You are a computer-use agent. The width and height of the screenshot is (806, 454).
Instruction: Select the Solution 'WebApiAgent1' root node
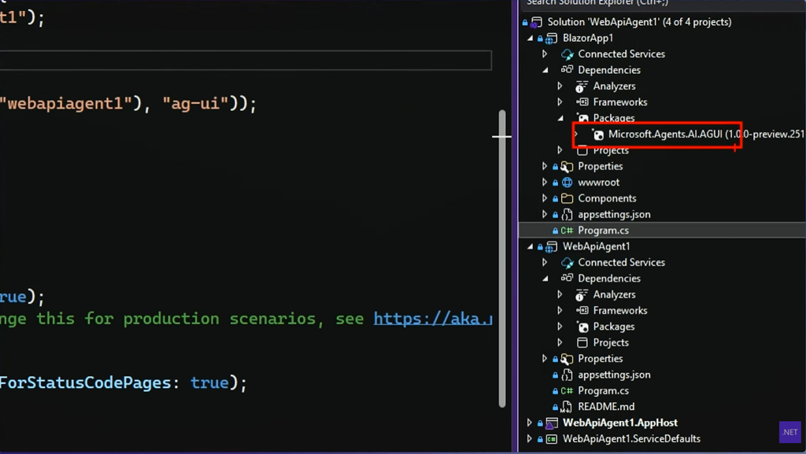(x=639, y=22)
